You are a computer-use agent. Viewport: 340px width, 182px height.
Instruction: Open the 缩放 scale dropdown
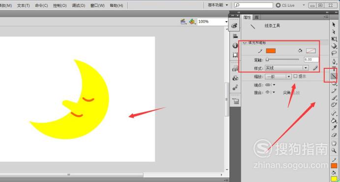pos(278,77)
